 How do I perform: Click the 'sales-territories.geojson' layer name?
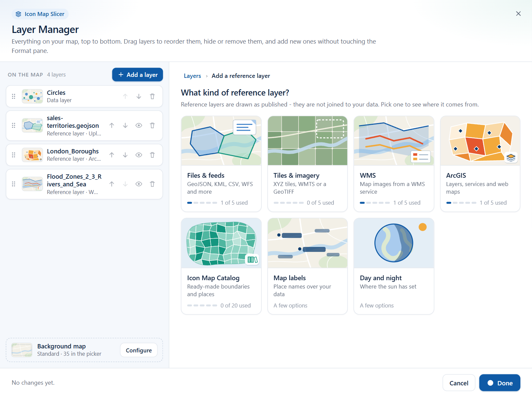73,122
